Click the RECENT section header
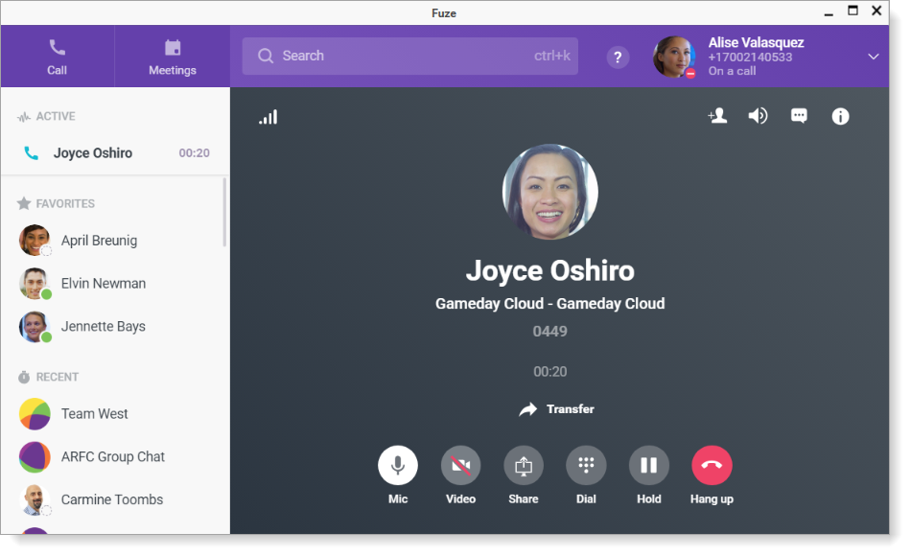The image size is (911, 556). coord(48,377)
